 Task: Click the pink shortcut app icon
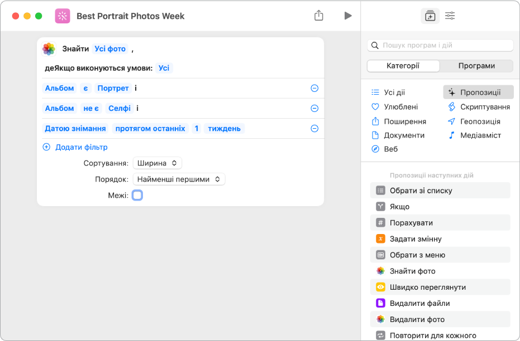(x=63, y=16)
